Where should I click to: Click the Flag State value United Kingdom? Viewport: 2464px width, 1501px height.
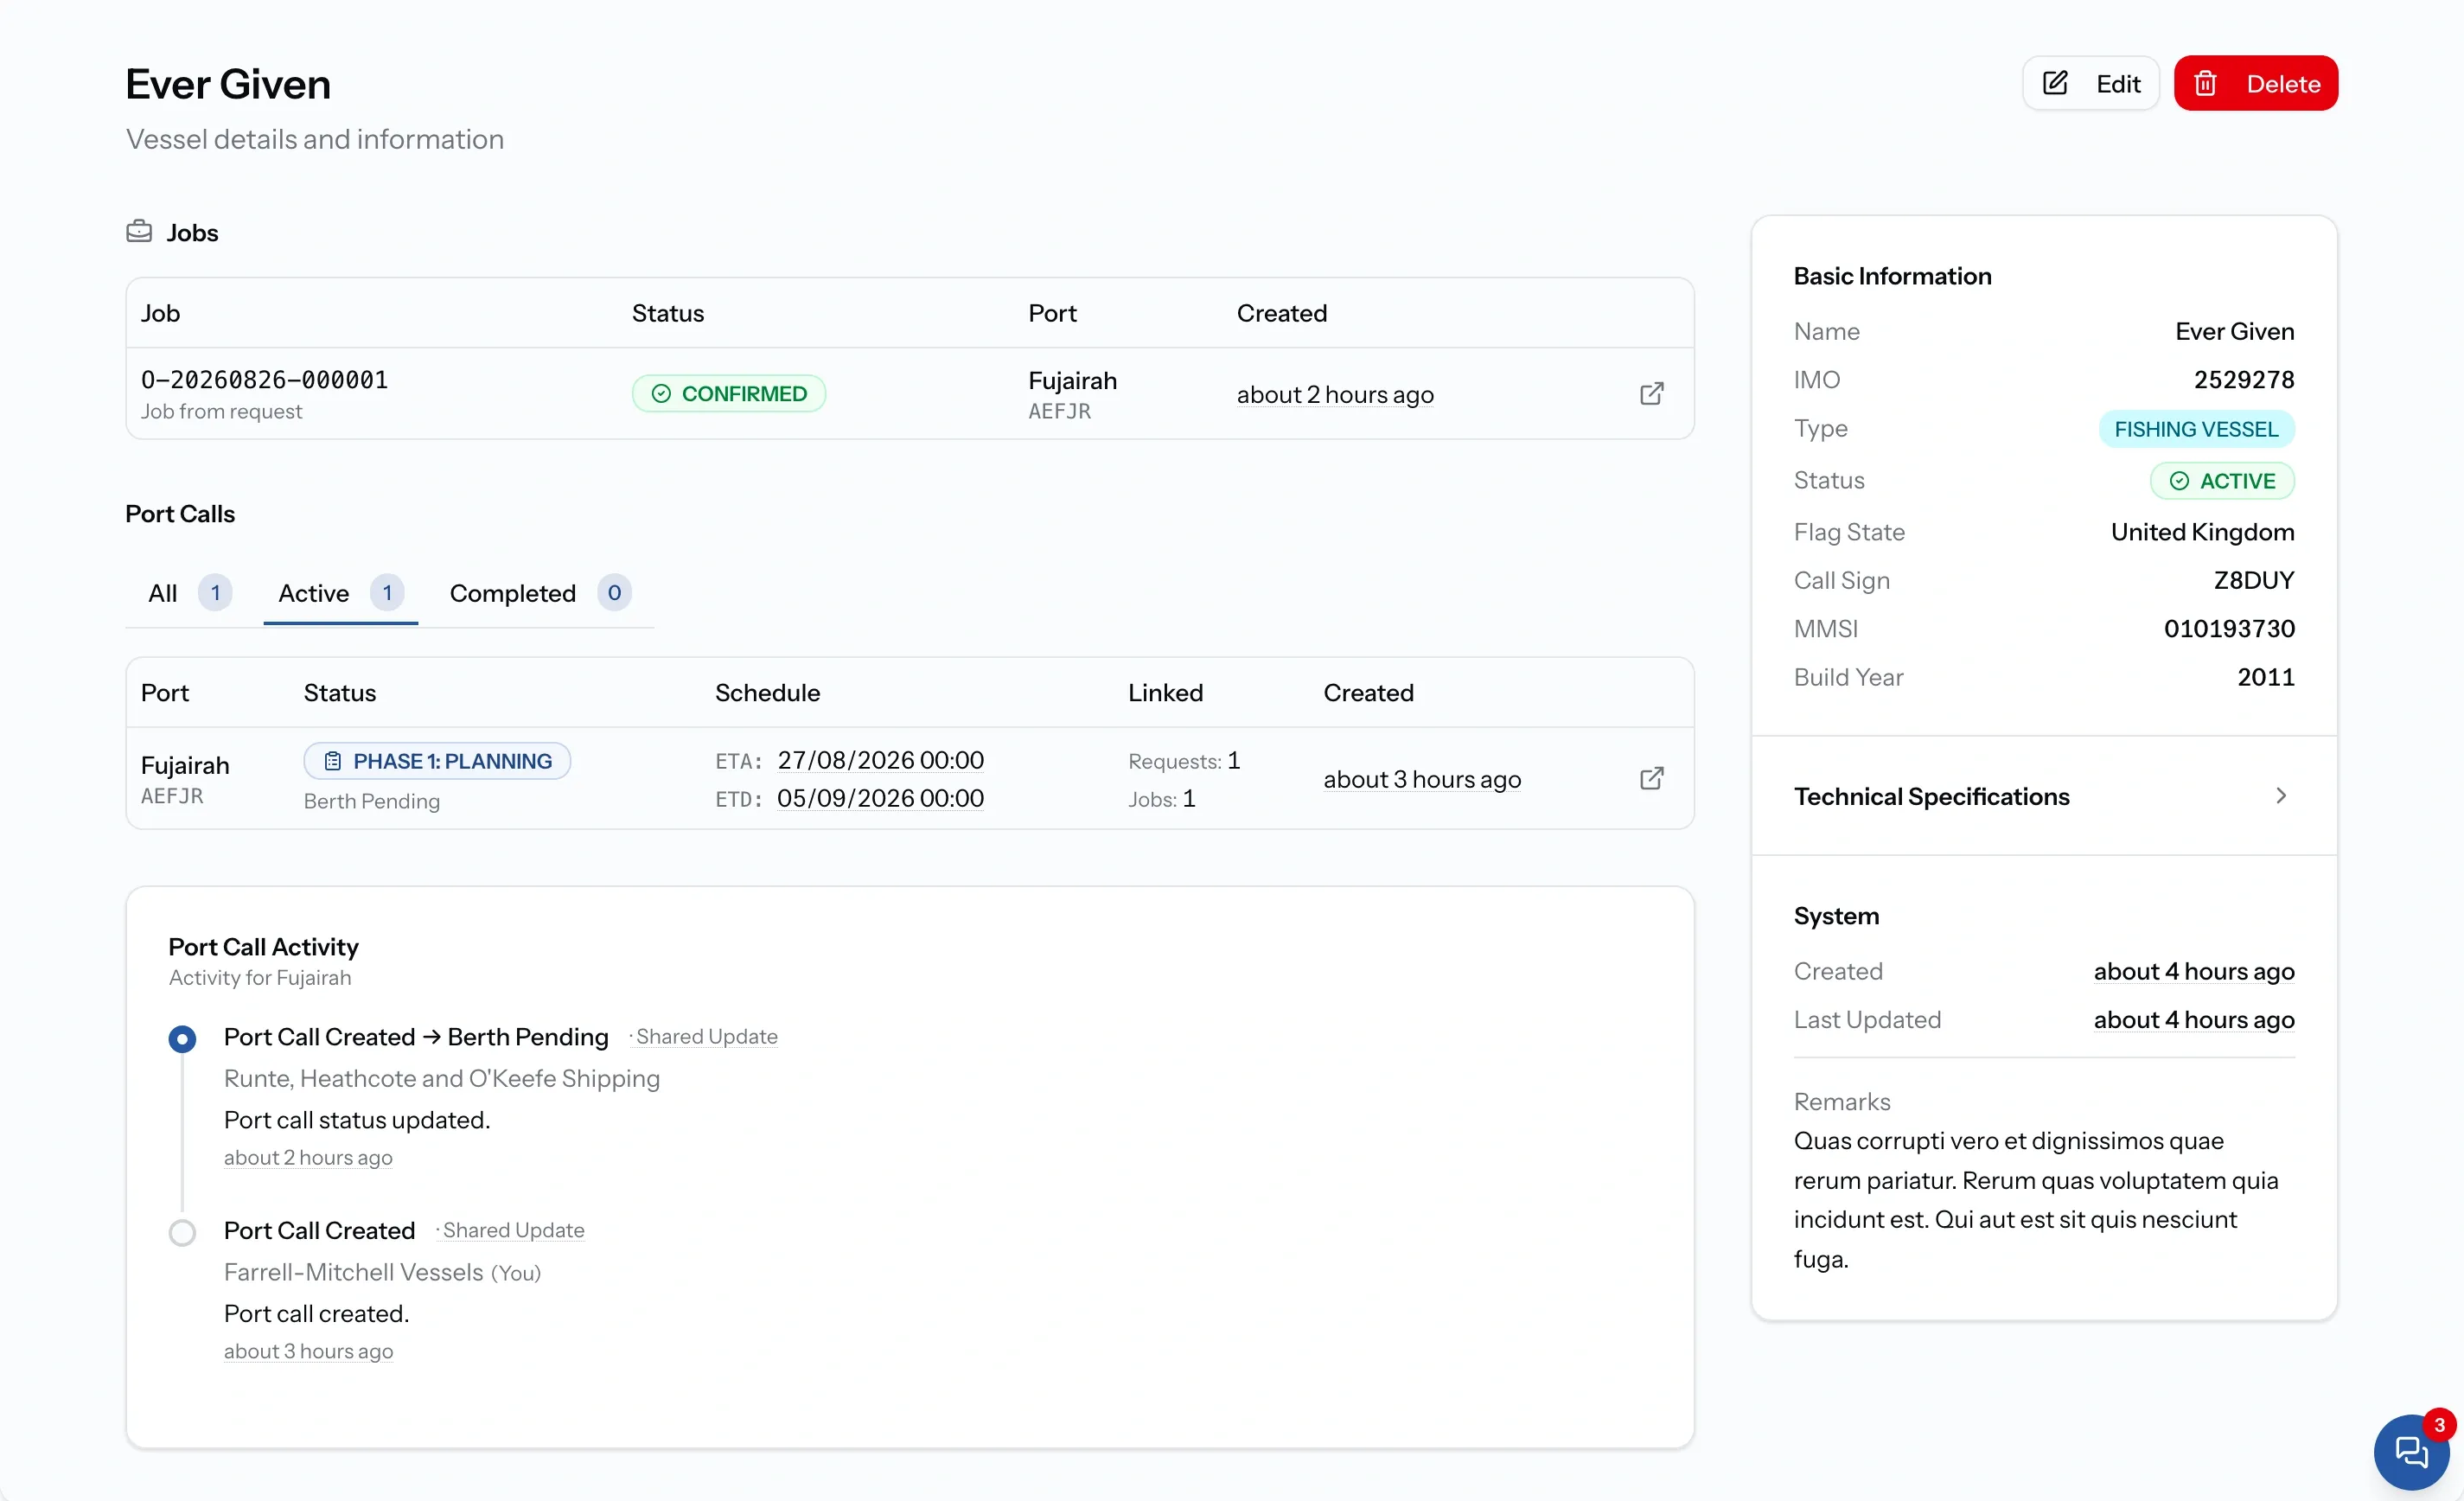tap(2202, 532)
